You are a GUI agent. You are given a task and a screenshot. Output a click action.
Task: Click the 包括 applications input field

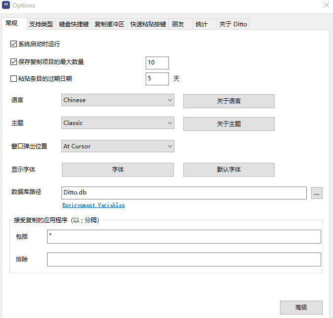pos(184,236)
